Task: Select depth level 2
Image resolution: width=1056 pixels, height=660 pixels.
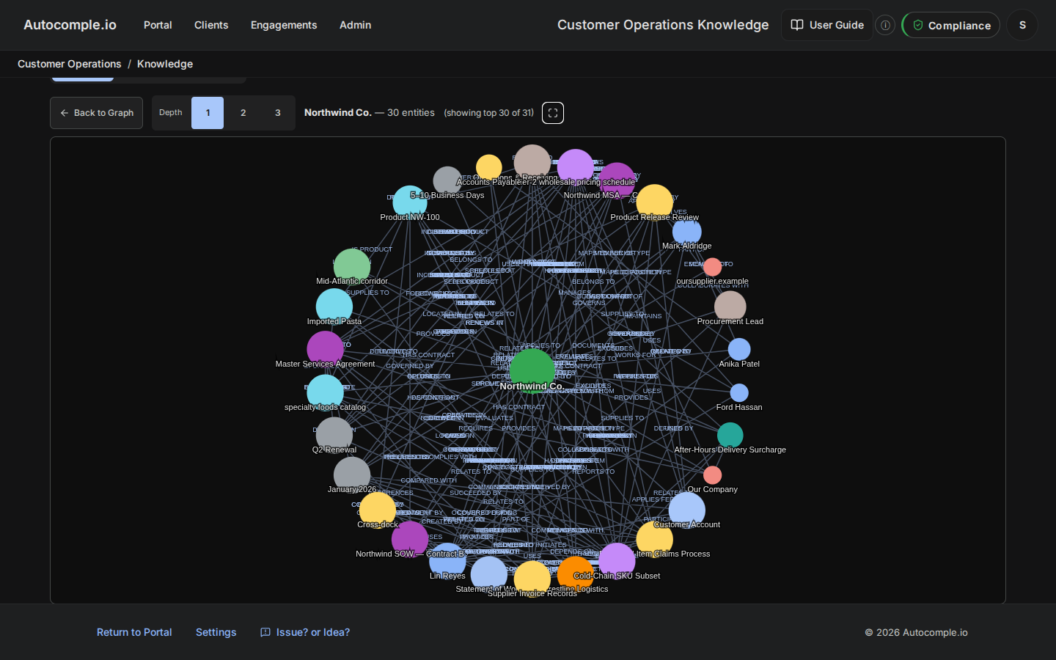Action: 243,113
